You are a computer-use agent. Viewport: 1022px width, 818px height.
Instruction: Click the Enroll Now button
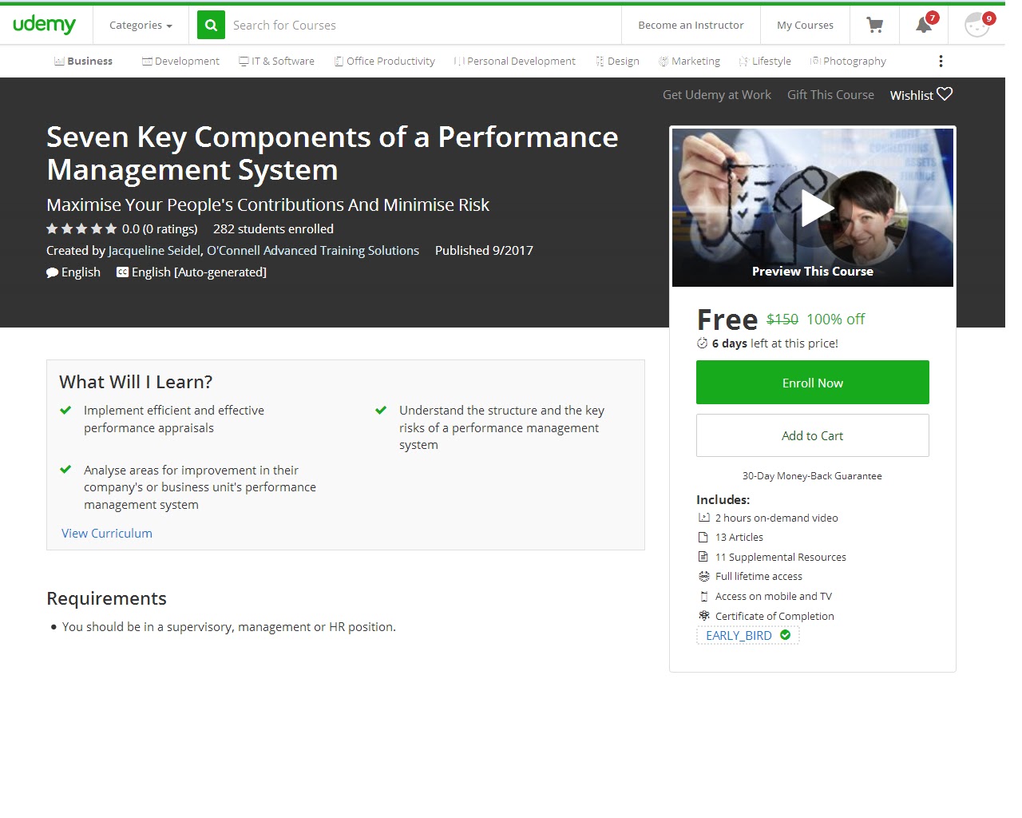pos(812,382)
